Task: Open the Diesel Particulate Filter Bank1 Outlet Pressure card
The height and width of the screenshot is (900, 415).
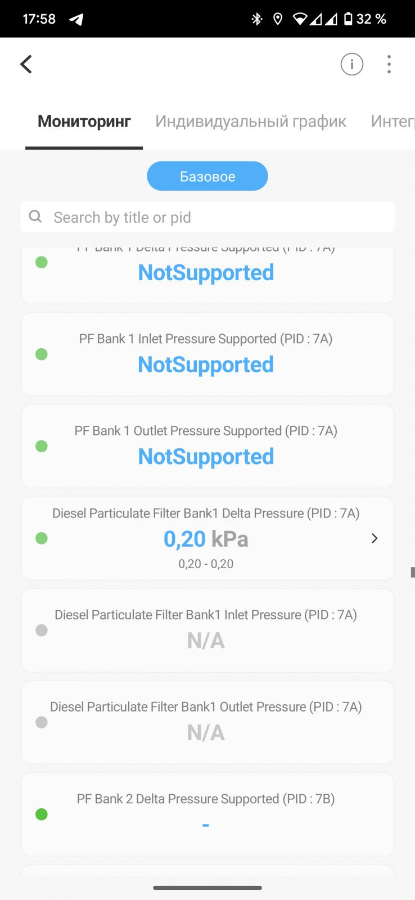Action: point(207,722)
